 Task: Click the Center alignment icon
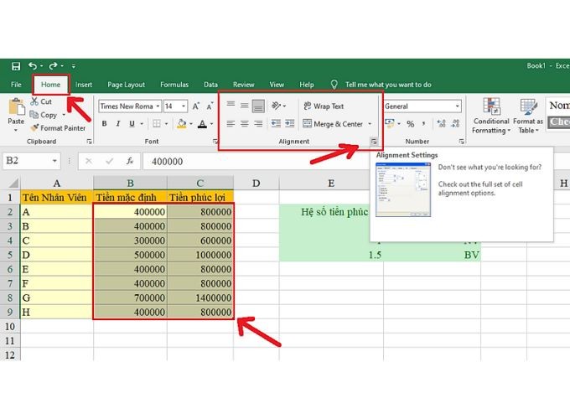[x=244, y=123]
